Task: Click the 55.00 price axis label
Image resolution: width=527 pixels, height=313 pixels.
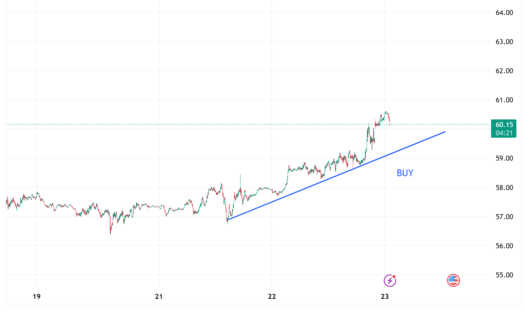Action: pyautogui.click(x=504, y=275)
